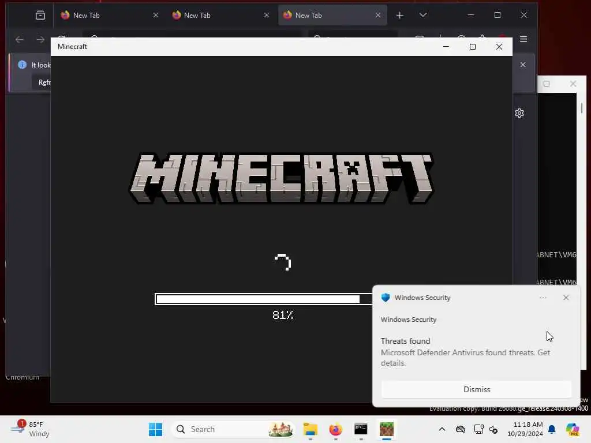Click the Threats found notification text

(x=405, y=341)
